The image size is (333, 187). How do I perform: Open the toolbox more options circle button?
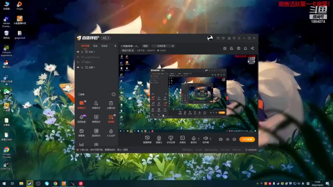(x=113, y=94)
